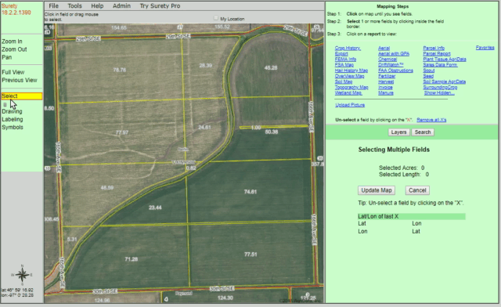Image resolution: width=501 pixels, height=307 pixels.
Task: Select the 23.44 acre field
Action: (155, 208)
